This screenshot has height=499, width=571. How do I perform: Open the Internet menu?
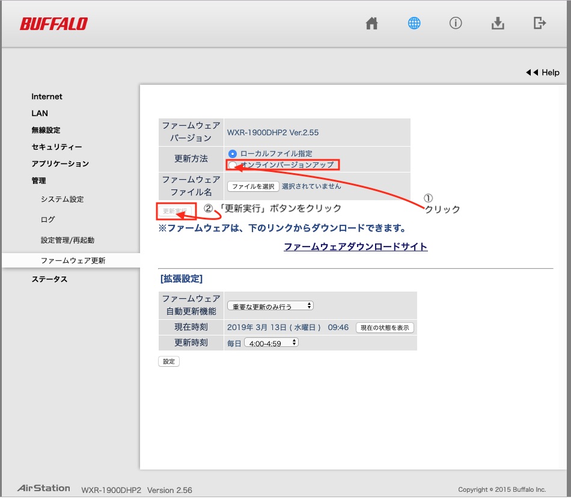tap(47, 97)
